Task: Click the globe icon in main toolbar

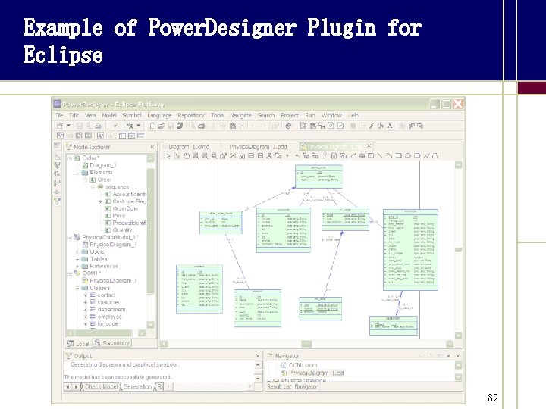Action: 288,126
